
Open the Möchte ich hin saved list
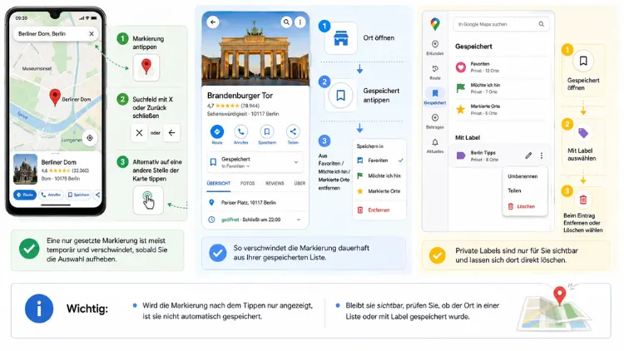click(x=501, y=88)
